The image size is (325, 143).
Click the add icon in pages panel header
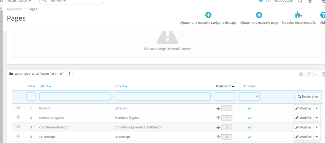[x=301, y=74]
